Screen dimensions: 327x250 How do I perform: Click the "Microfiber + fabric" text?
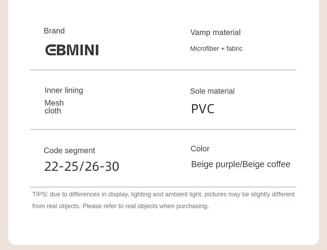coord(216,49)
